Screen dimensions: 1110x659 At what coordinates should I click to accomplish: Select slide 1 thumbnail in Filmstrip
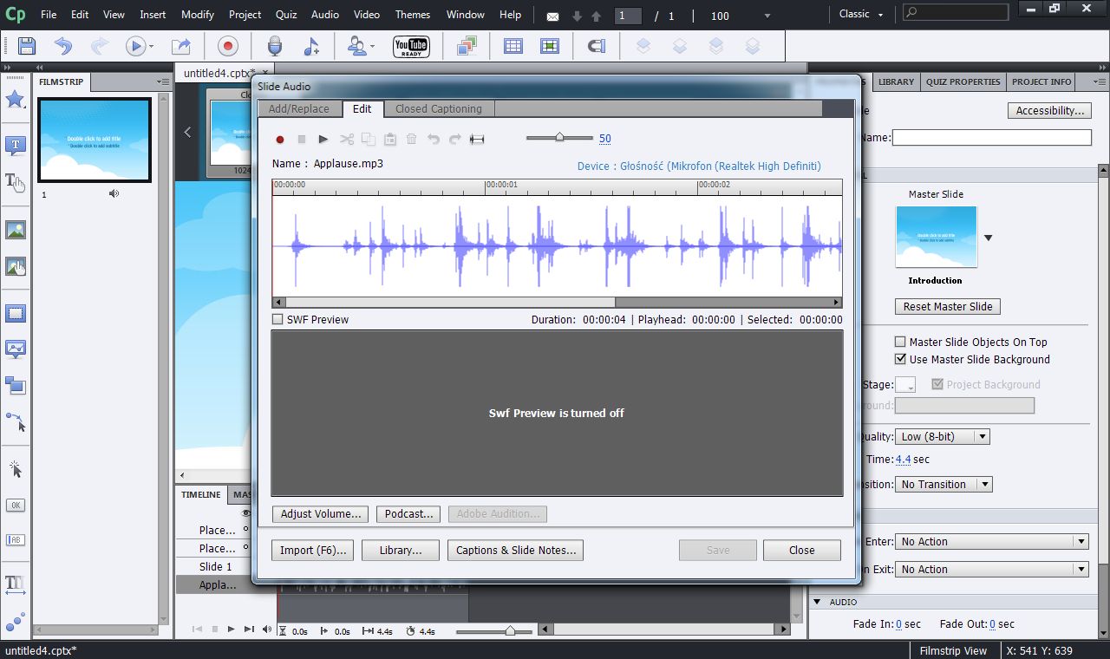click(95, 140)
